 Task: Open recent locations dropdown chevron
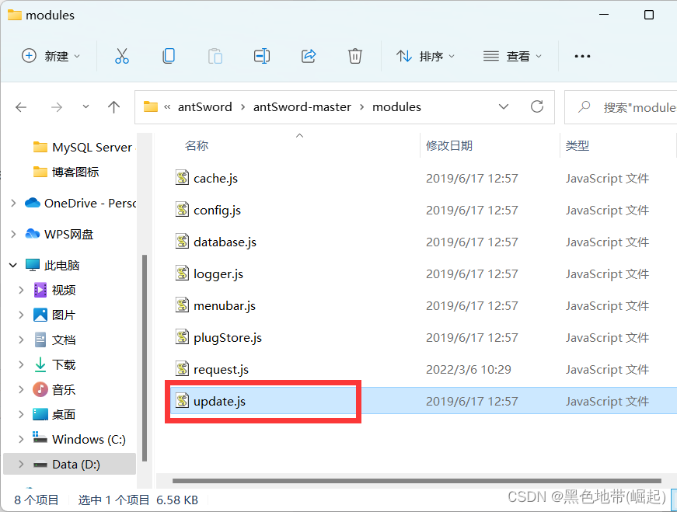coord(86,106)
